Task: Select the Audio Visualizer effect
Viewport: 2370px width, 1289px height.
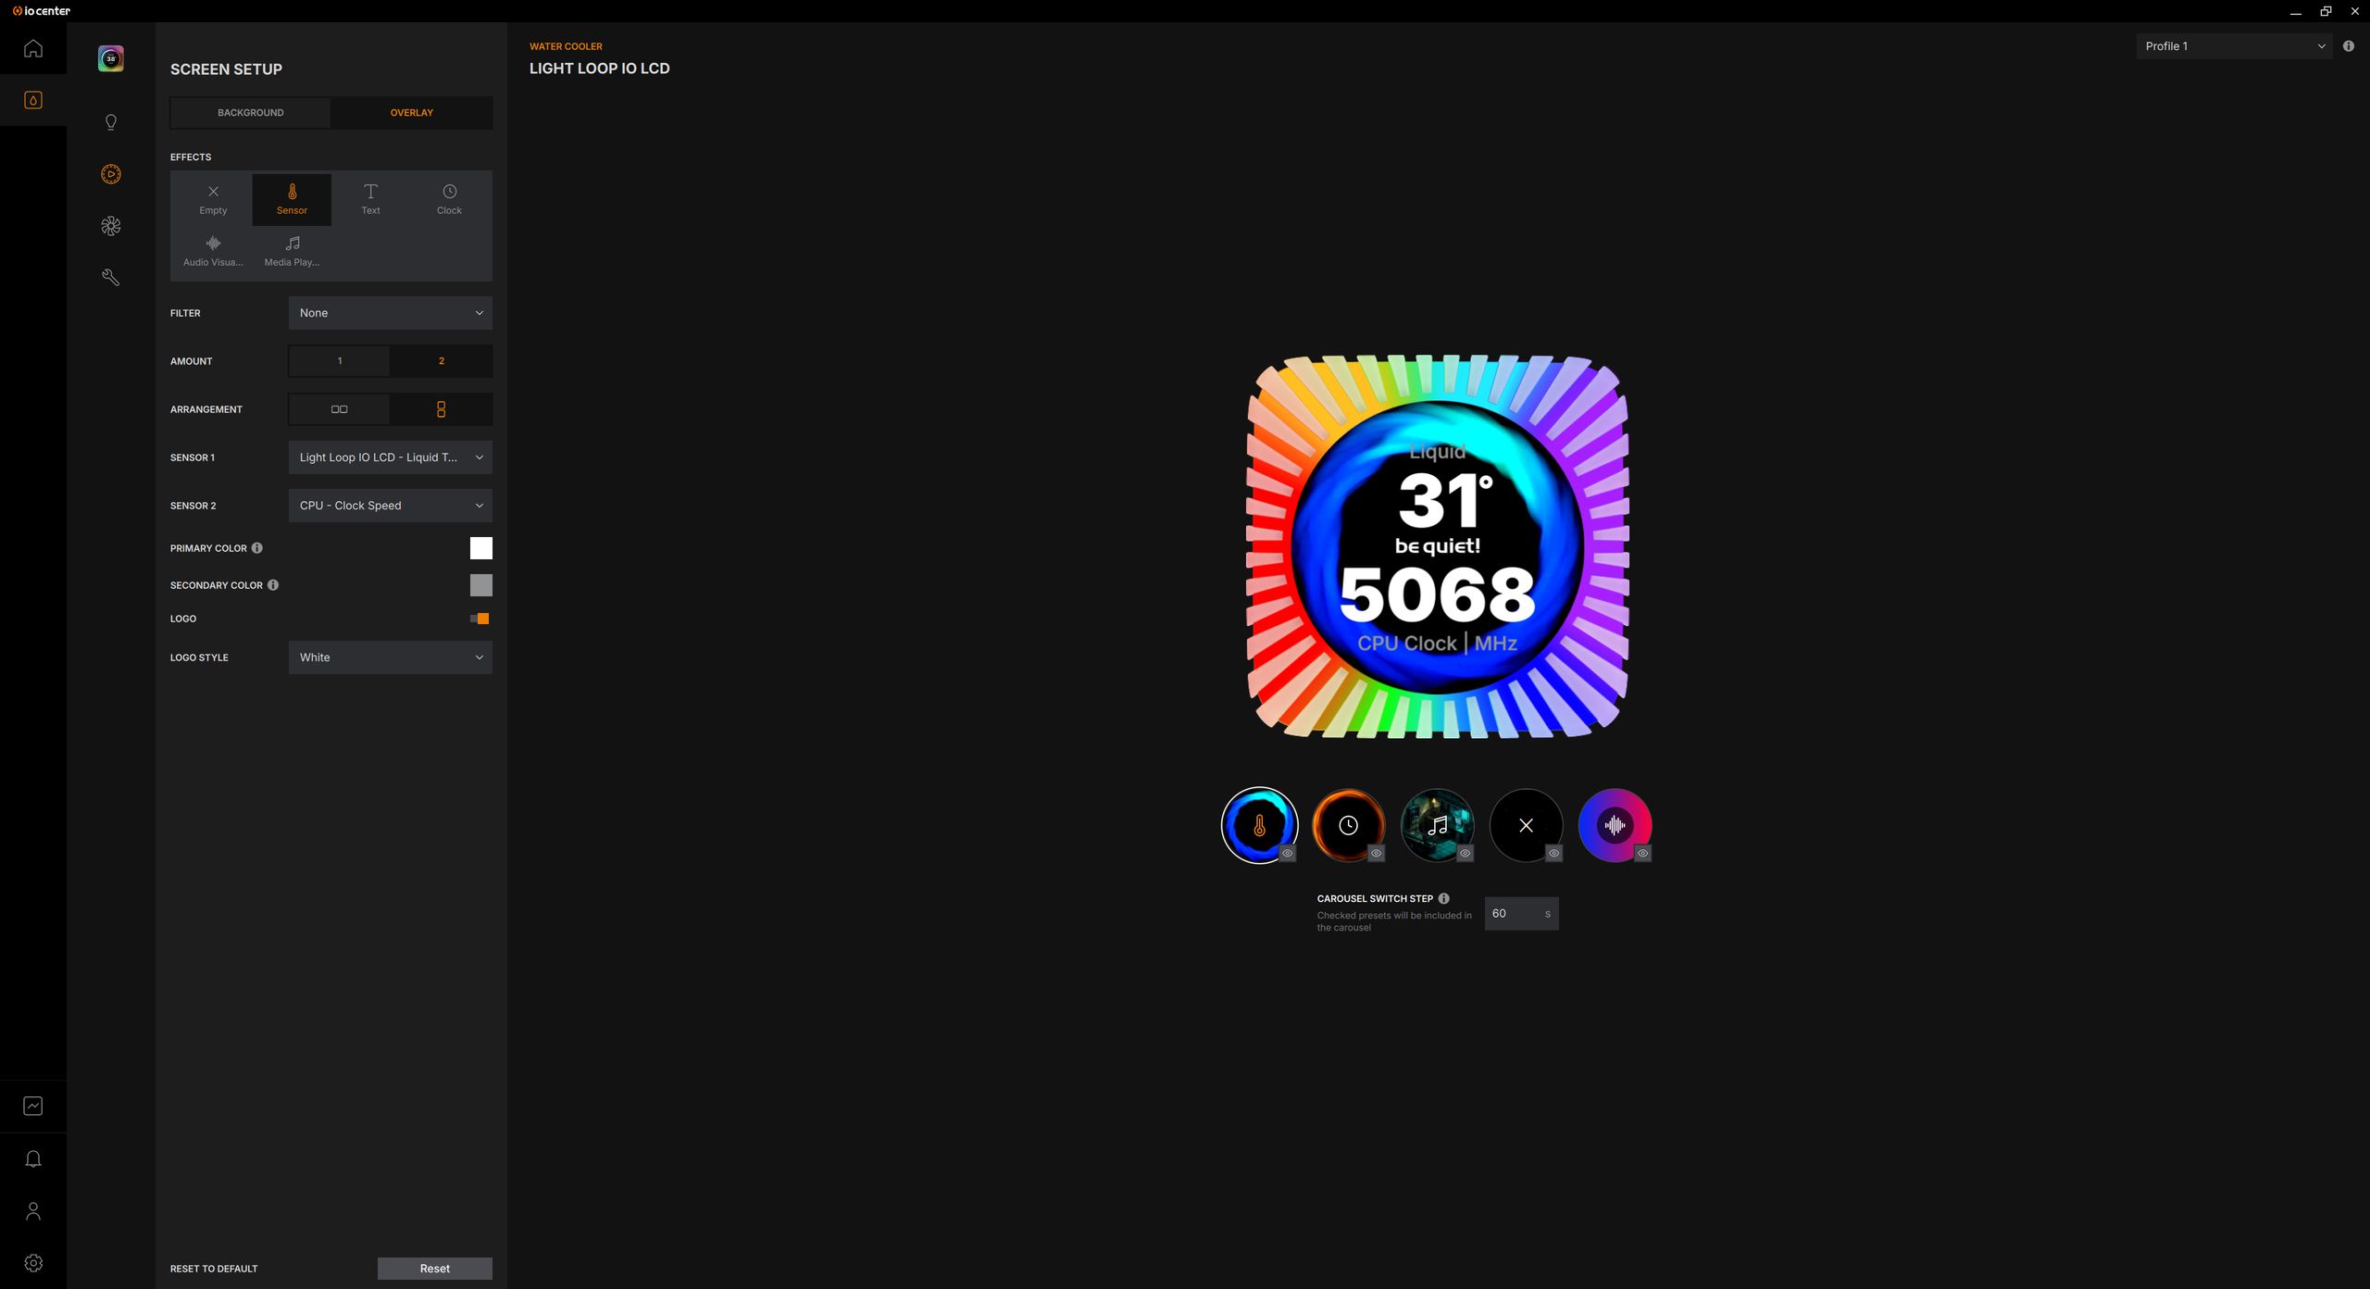Action: click(213, 252)
